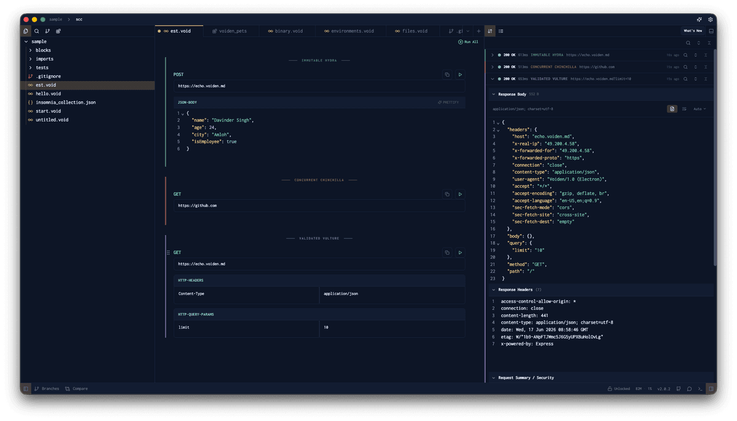Screen dimensions: 737x421
Task: Open untitled.void in the file tree
Action: [x=52, y=120]
